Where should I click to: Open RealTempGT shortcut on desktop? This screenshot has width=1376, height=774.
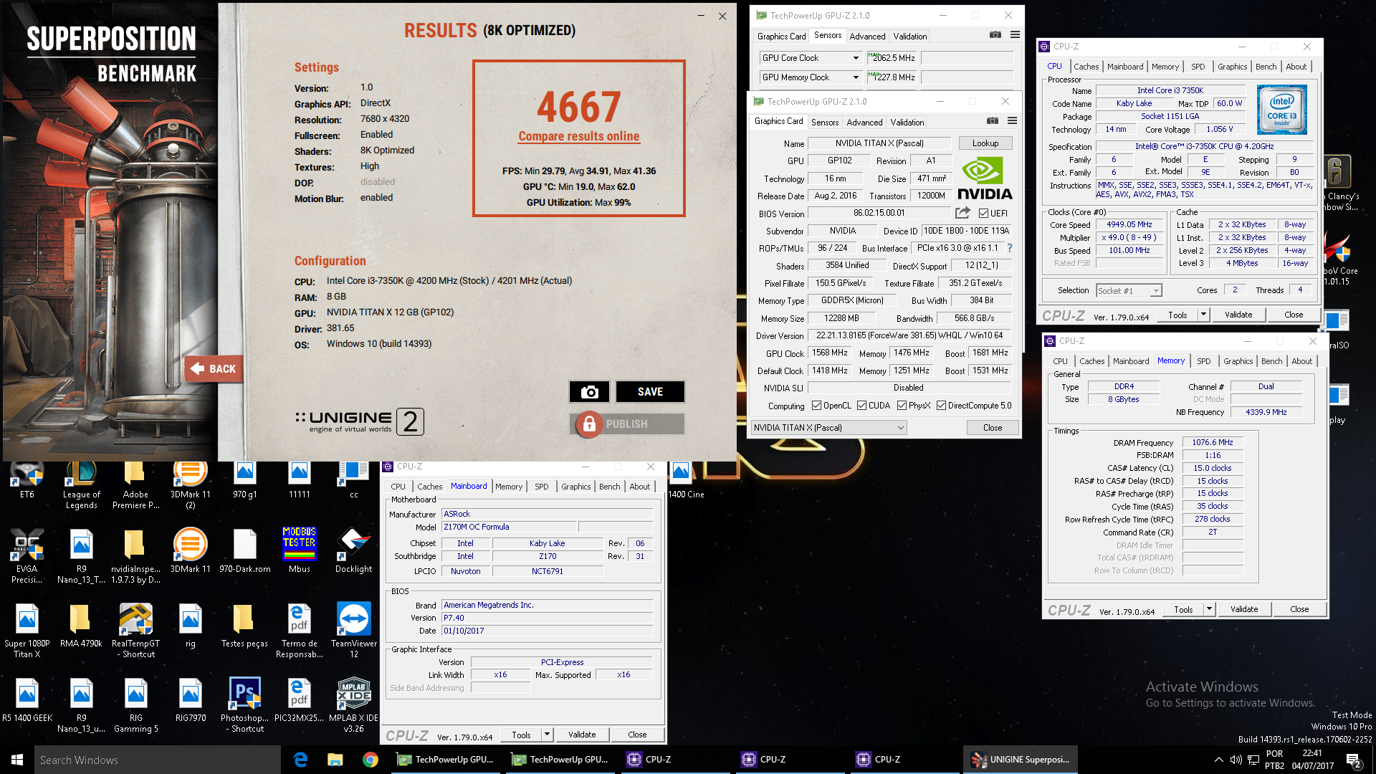click(135, 631)
